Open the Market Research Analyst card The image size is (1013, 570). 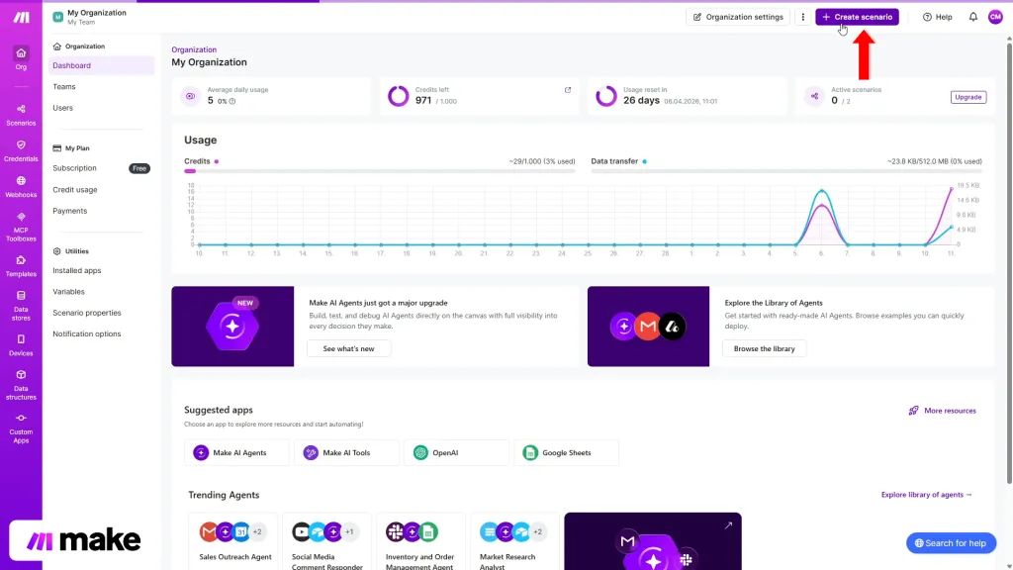click(x=514, y=541)
